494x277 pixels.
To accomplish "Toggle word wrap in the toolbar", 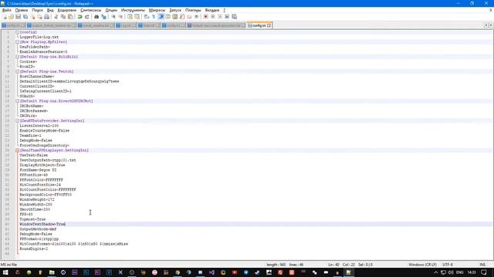I will pyautogui.click(x=147, y=17).
